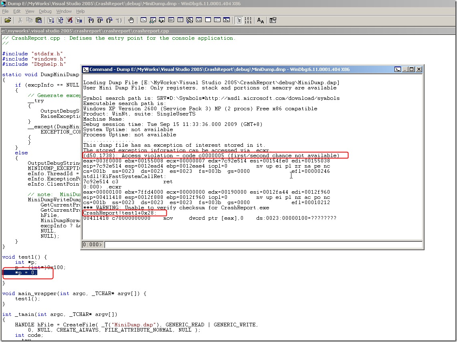Click the crashreport.cpp source window title bar

[x=228, y=31]
